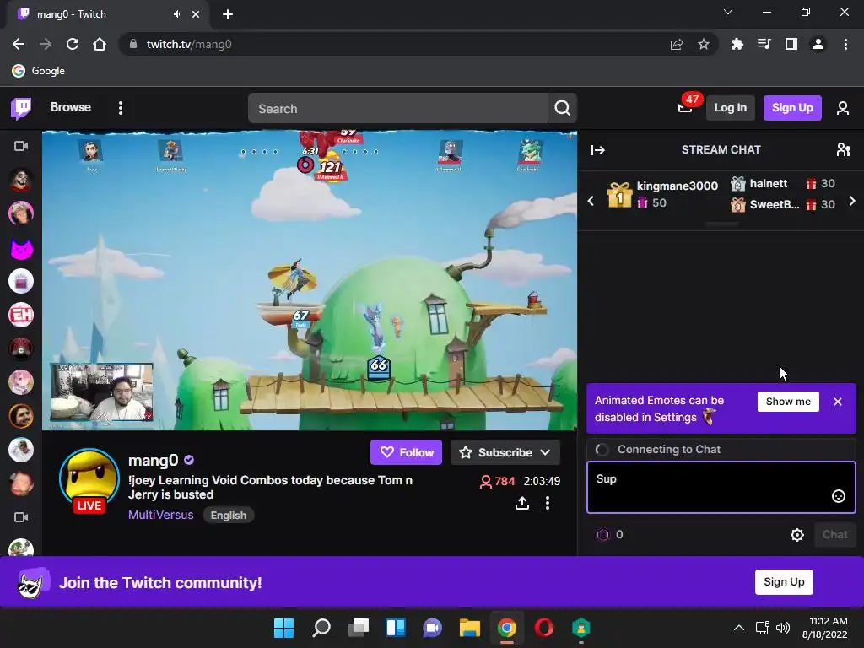Click the Log In button
The height and width of the screenshot is (648, 864).
(x=730, y=107)
